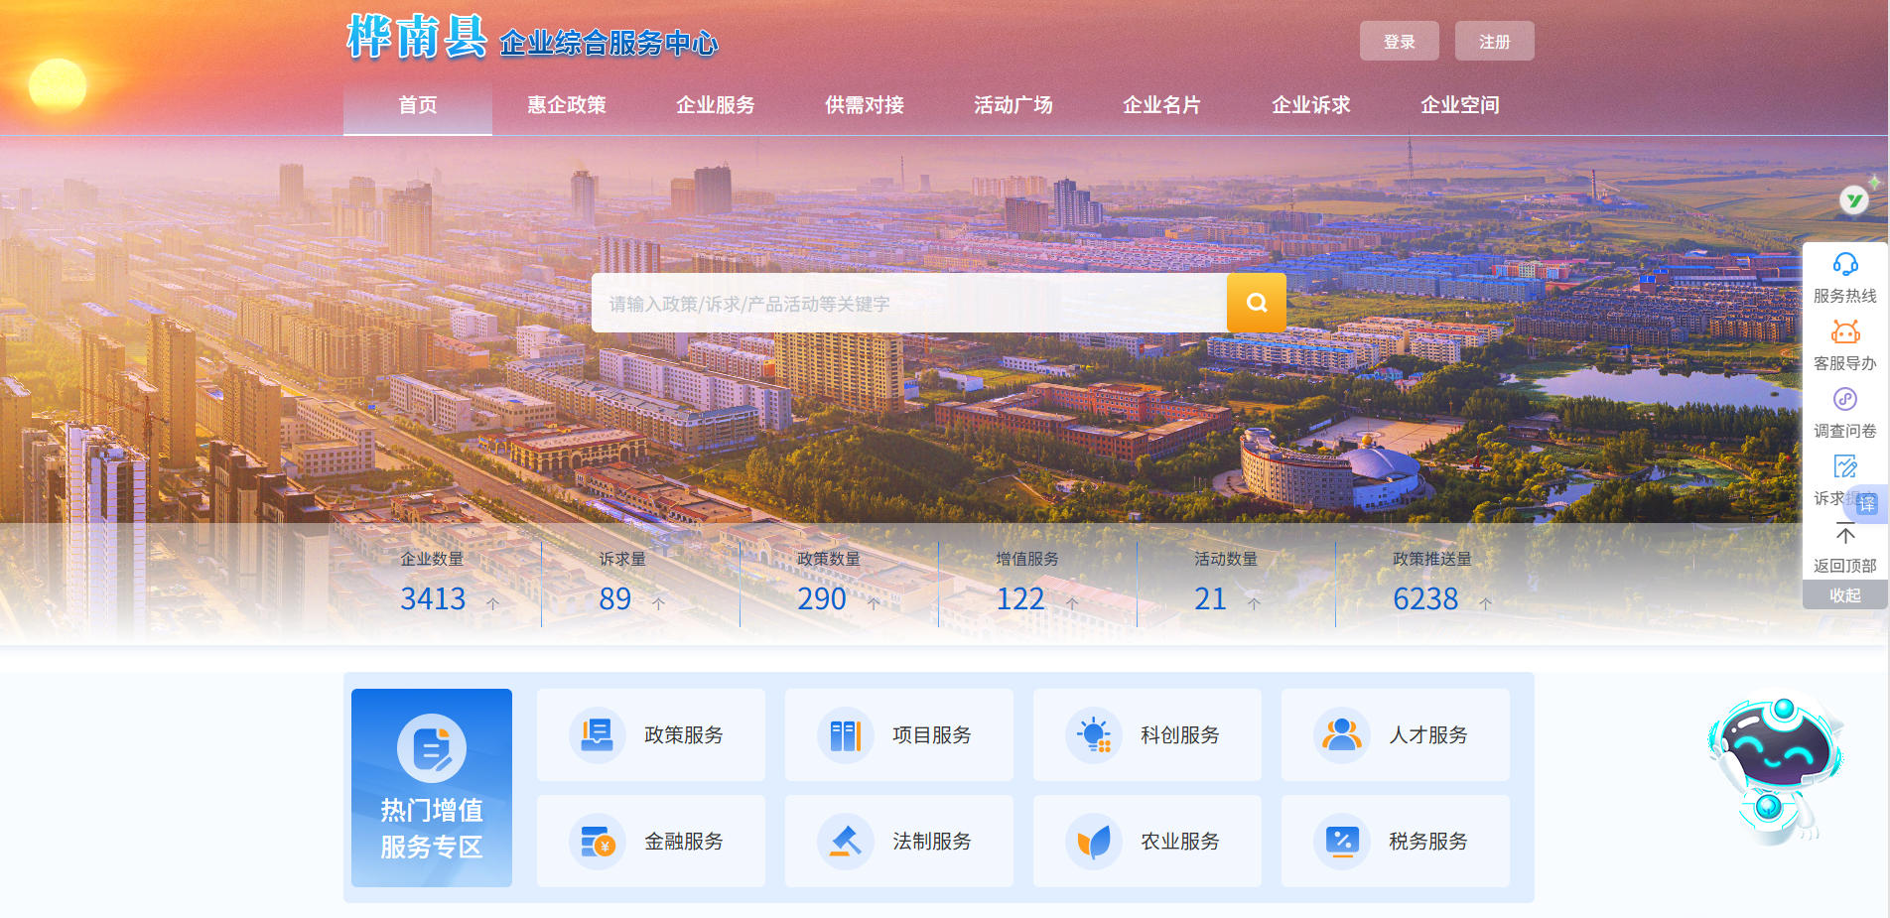
Task: Click the 政策服务 document icon
Action: pos(597,735)
